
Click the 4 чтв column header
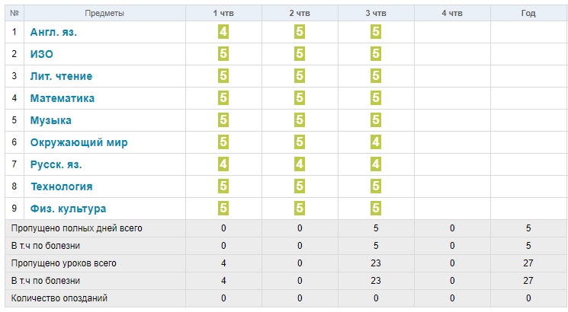tap(452, 14)
